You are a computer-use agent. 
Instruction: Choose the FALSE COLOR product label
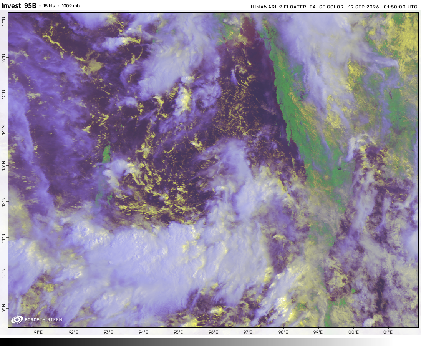(327, 7)
